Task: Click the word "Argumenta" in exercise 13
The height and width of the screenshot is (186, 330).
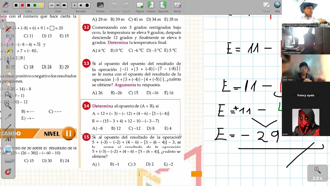Action: click(125, 85)
